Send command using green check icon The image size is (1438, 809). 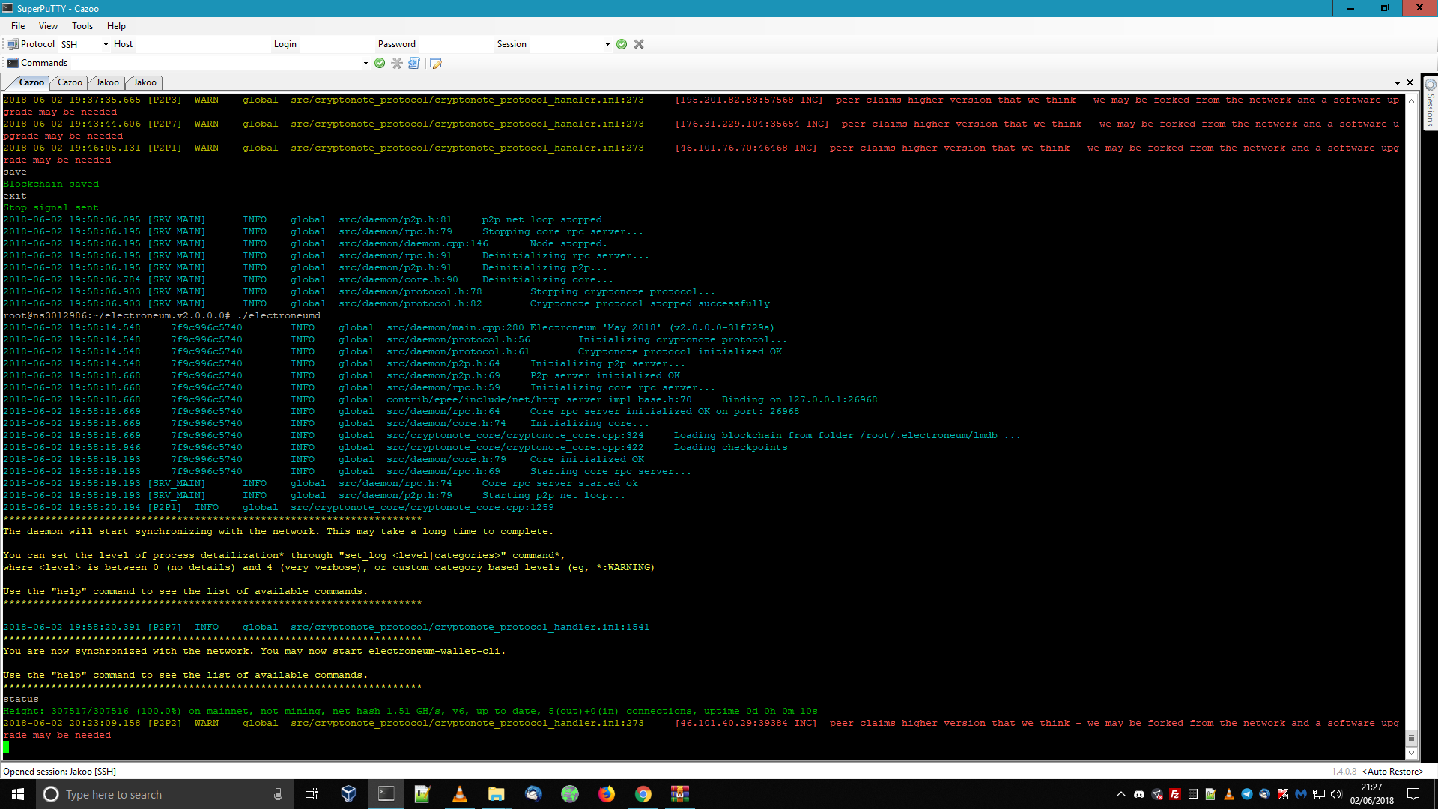(380, 63)
